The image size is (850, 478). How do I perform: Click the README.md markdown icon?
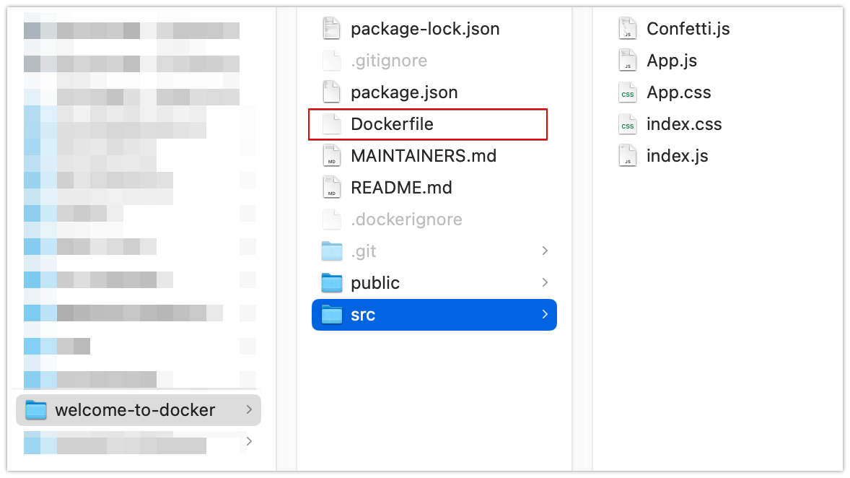coord(331,188)
